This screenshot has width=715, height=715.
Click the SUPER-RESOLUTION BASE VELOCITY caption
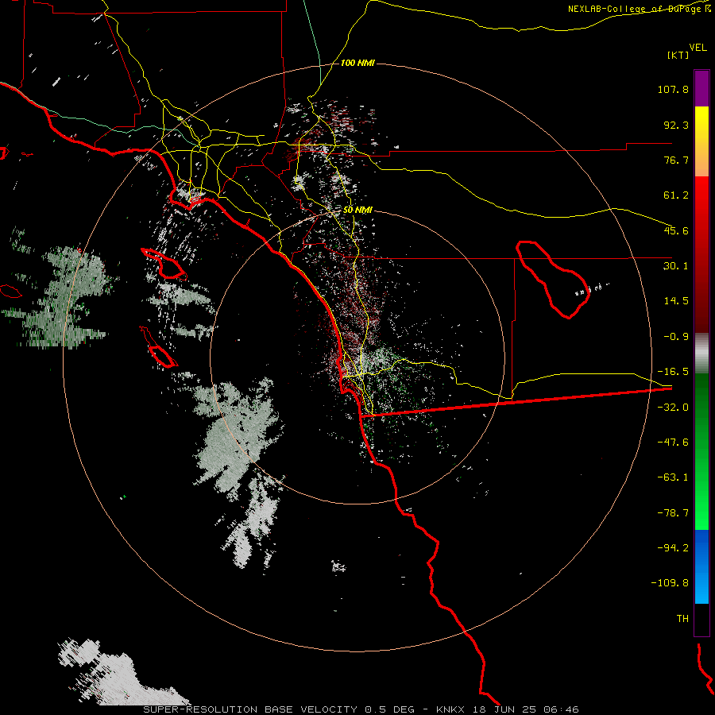pos(251,709)
